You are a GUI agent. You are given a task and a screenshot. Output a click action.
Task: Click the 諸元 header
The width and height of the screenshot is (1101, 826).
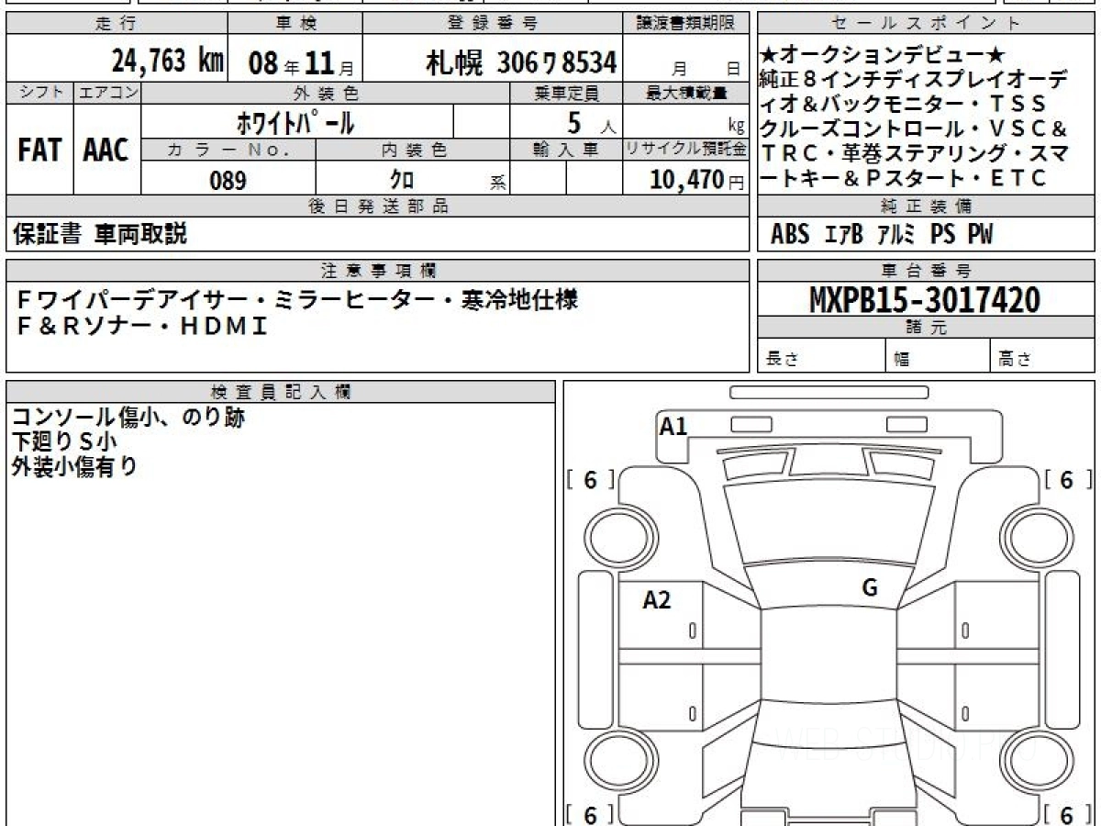click(926, 328)
